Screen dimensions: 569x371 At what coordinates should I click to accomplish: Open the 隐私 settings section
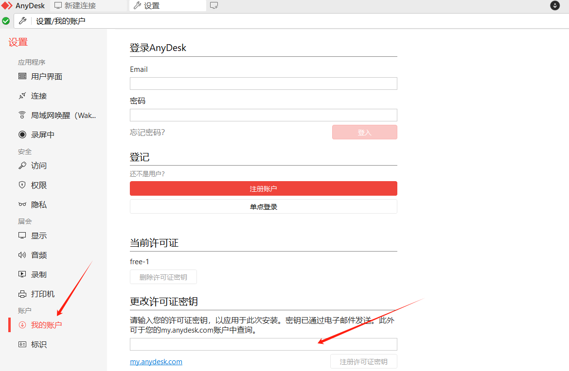(x=39, y=205)
